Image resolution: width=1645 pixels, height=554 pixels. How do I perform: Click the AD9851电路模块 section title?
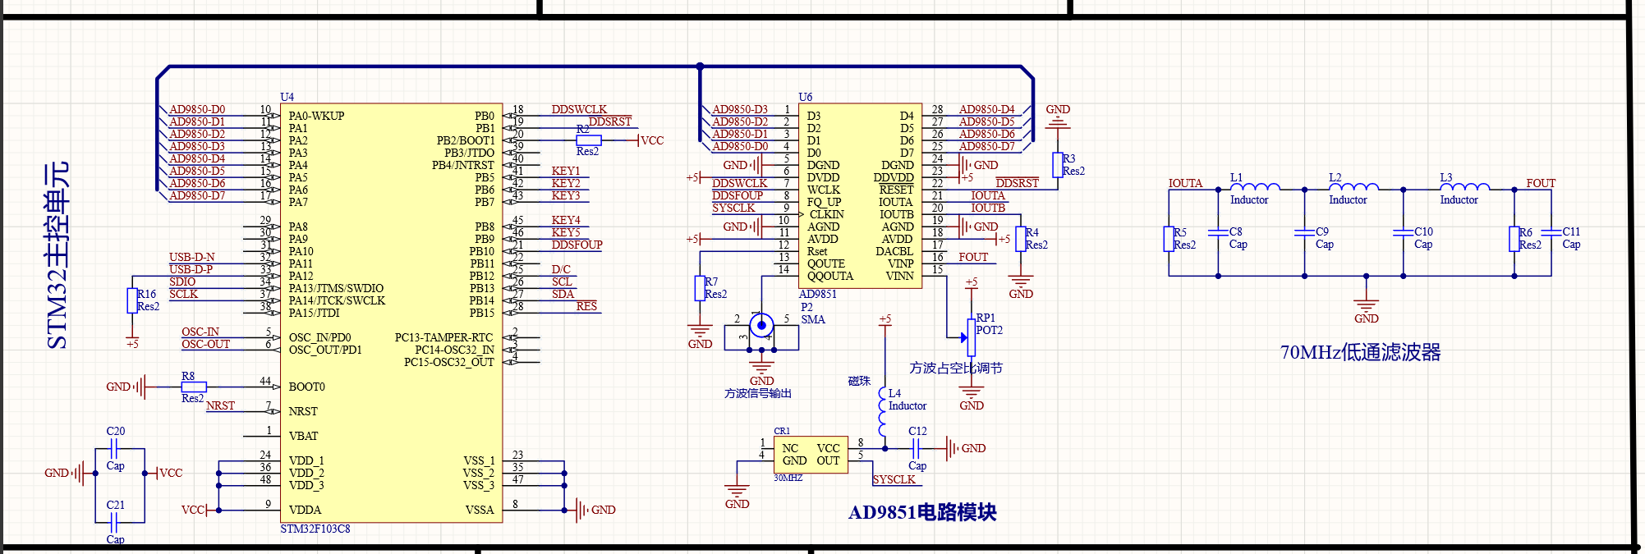pyautogui.click(x=922, y=512)
